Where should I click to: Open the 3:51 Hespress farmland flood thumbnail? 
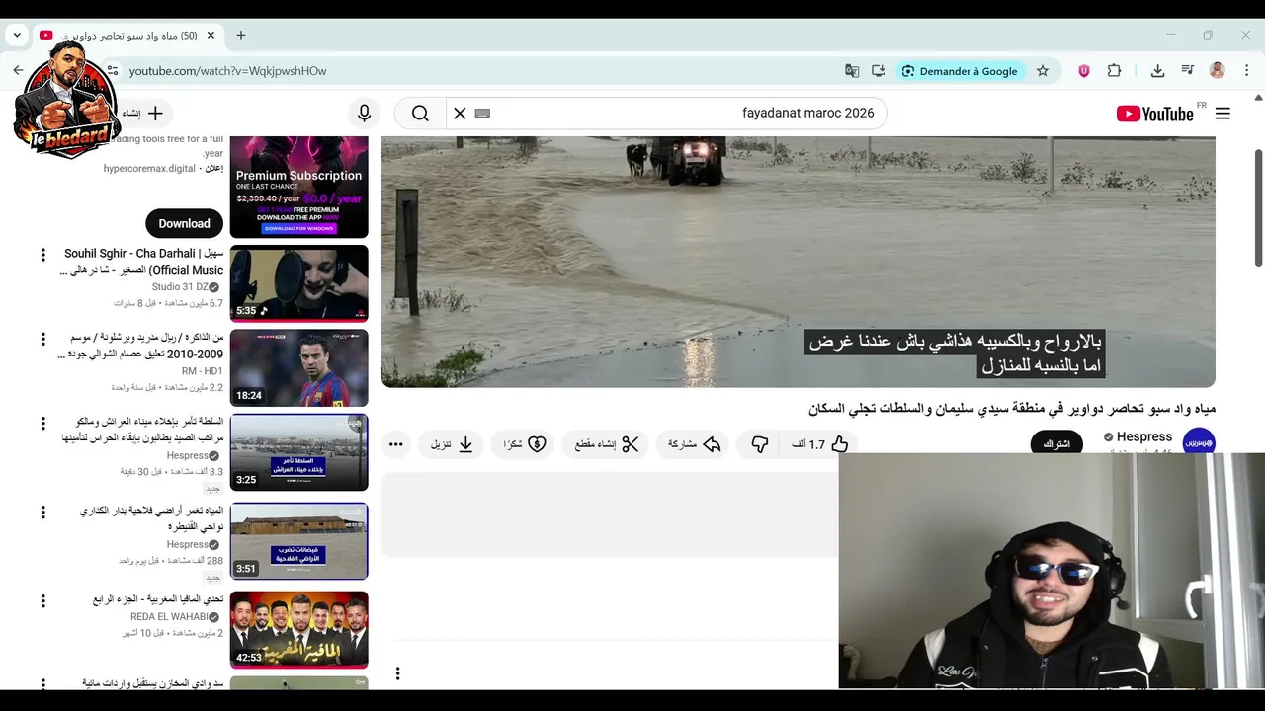[298, 541]
